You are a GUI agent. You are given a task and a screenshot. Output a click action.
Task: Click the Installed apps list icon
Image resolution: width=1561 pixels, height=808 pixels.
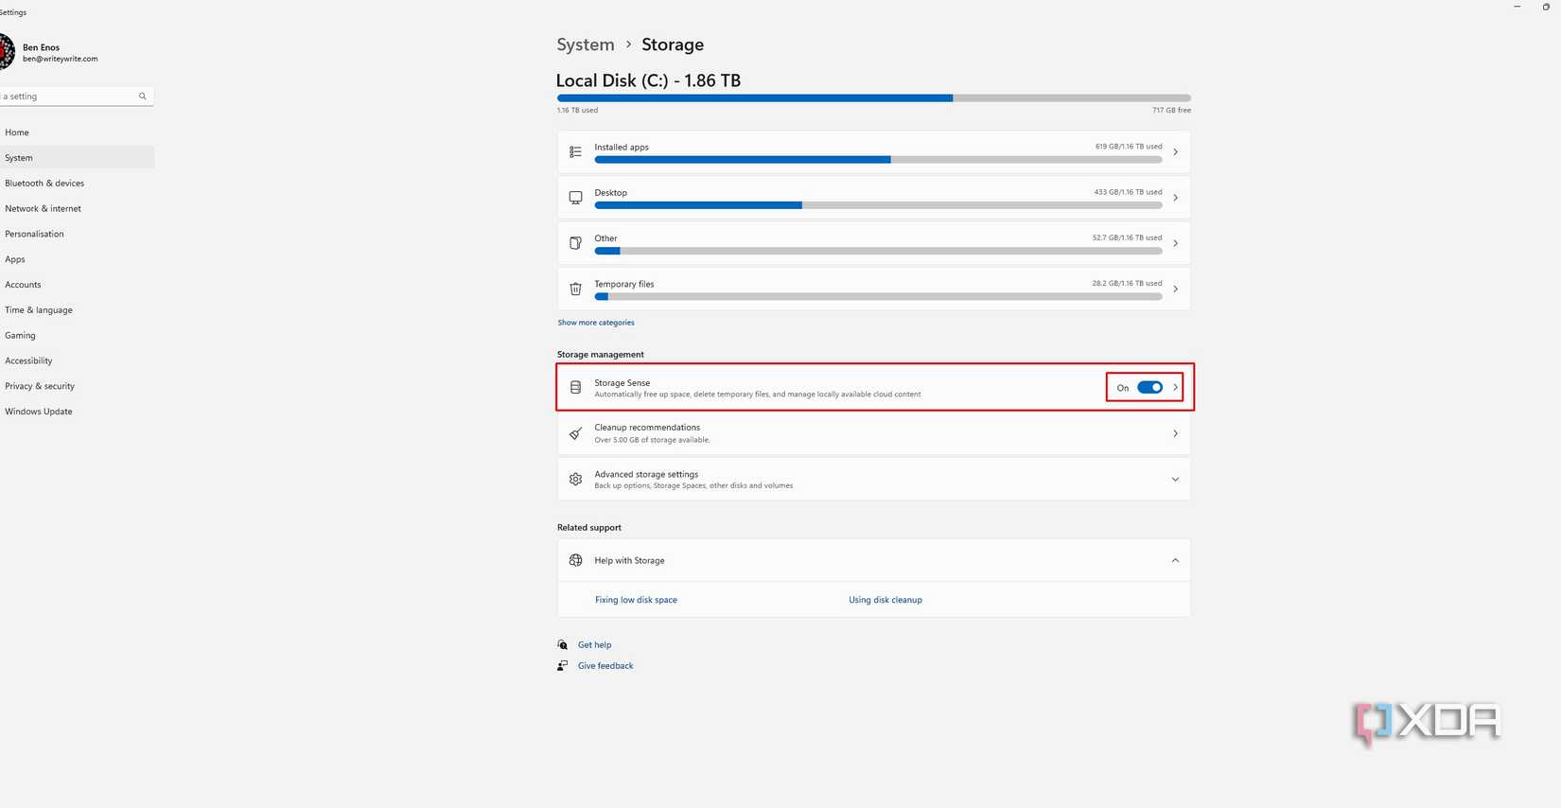[x=575, y=152]
